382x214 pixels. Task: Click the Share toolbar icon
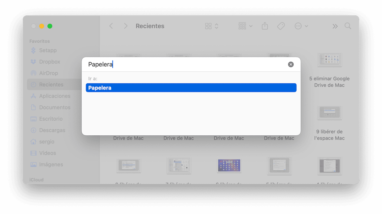pos(265,26)
